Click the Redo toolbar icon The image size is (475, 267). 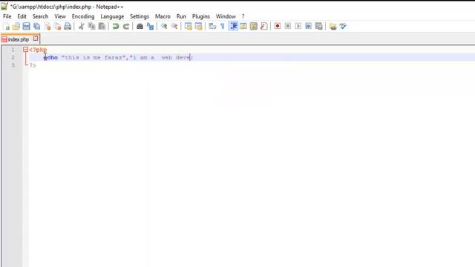click(126, 27)
